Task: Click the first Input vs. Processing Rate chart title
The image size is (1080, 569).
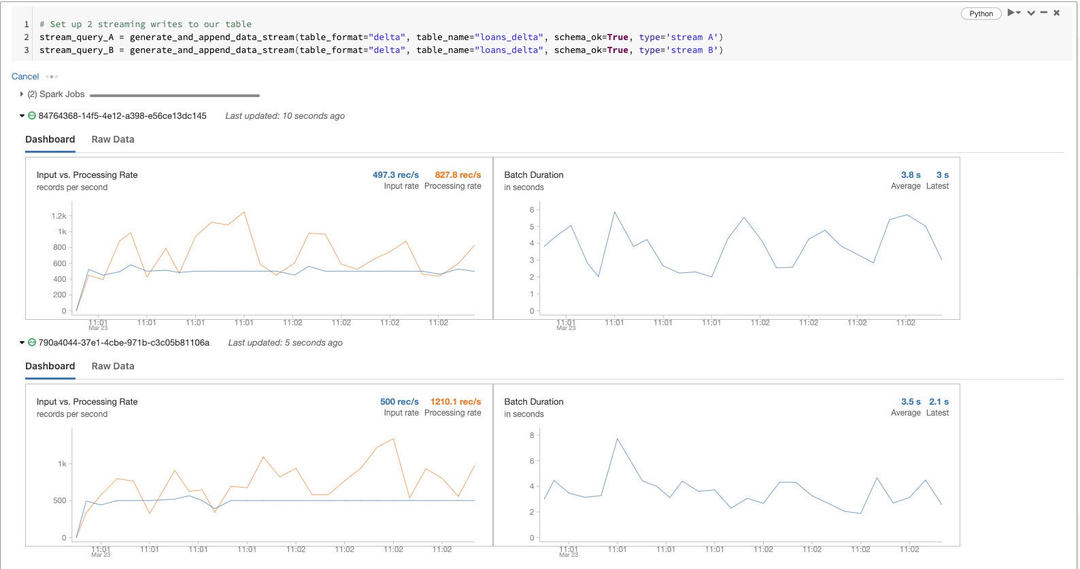Action: [x=87, y=175]
